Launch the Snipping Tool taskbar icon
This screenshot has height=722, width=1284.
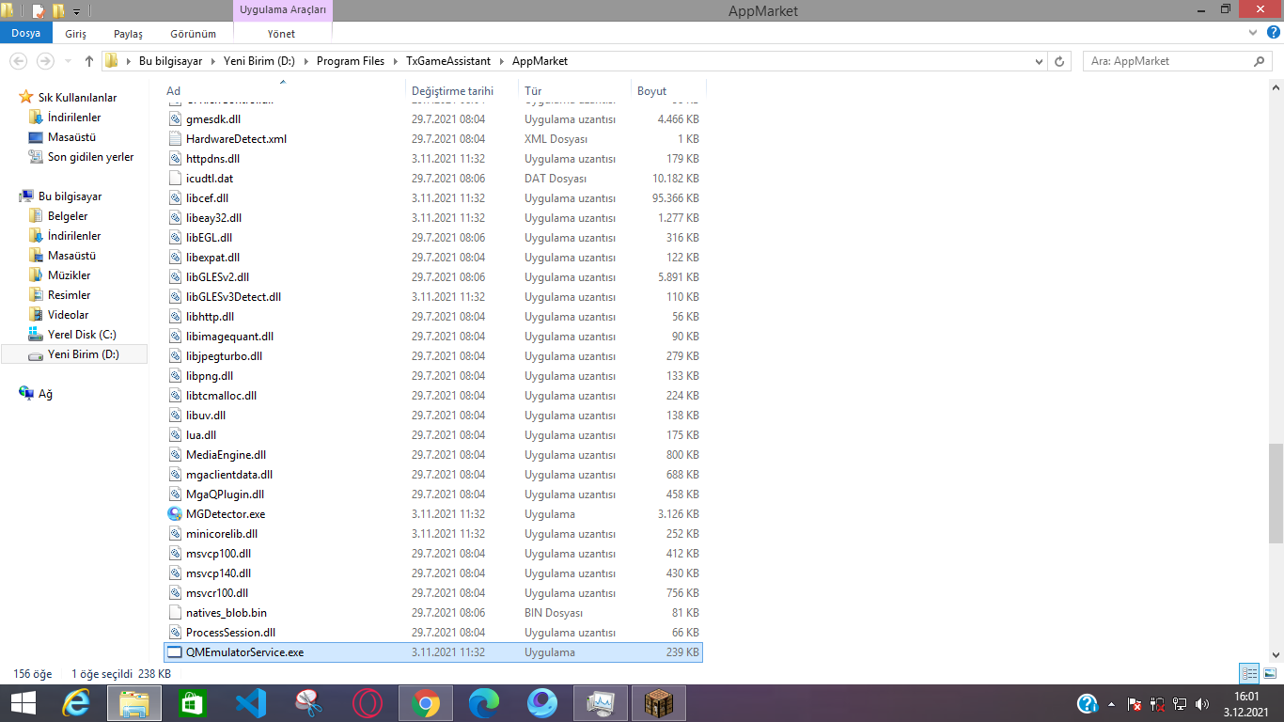308,703
